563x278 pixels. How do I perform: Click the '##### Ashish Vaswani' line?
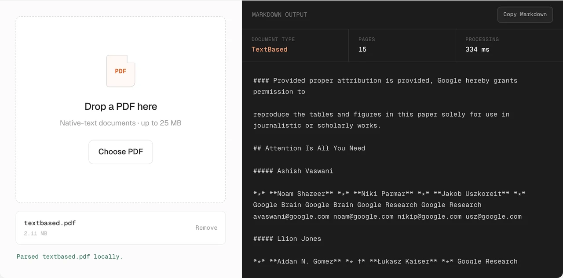point(293,171)
